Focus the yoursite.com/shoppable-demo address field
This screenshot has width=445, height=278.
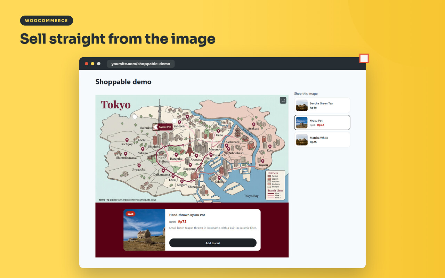141,64
